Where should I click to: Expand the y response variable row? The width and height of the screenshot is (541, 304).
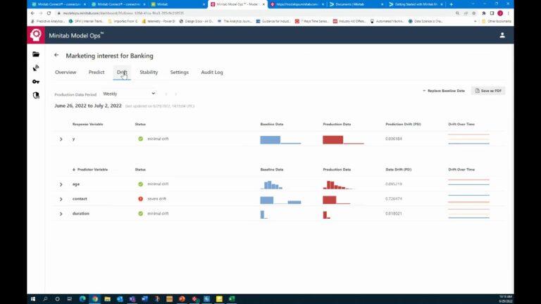click(61, 139)
